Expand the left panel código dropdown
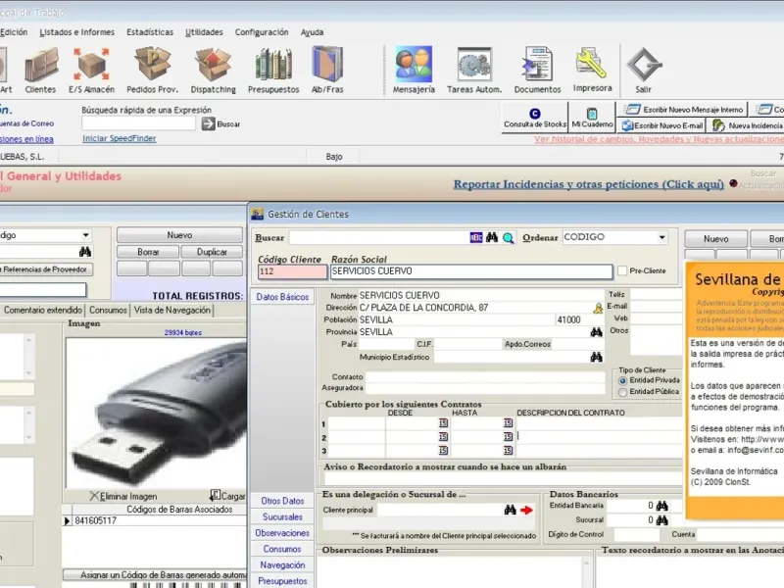This screenshot has height=588, width=784. (86, 235)
